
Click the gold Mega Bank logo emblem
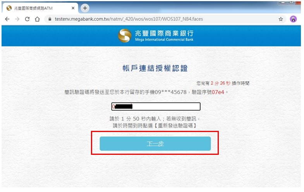[x=125, y=36]
